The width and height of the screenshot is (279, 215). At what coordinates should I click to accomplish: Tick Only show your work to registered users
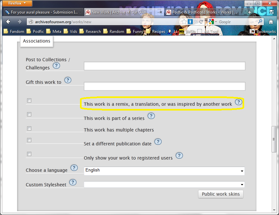click(x=29, y=154)
